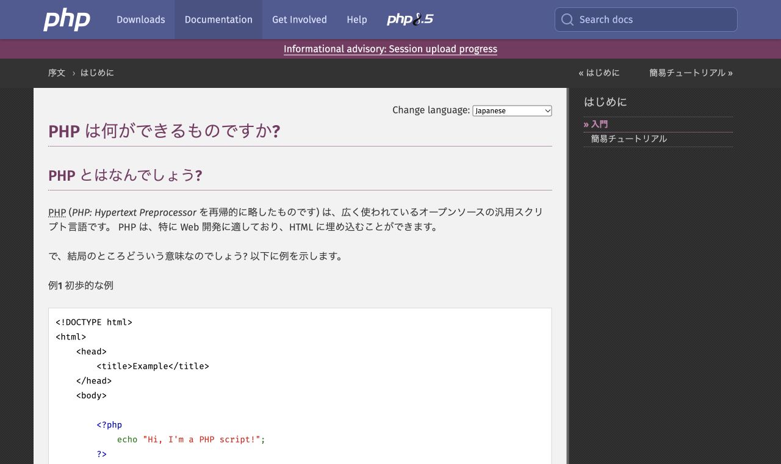Screen dimensions: 781x464
Task: Click the search magnifier icon
Action: [567, 20]
